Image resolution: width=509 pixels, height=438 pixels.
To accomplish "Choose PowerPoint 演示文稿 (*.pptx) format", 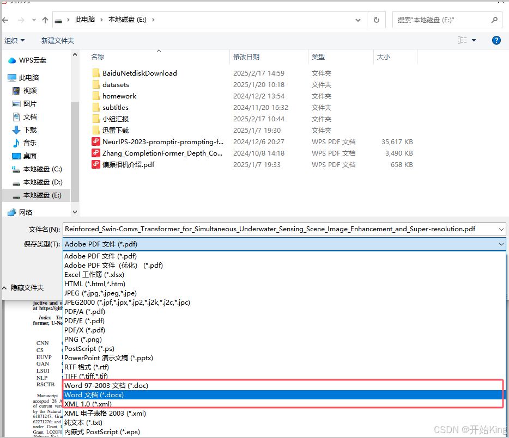I will pos(284,358).
